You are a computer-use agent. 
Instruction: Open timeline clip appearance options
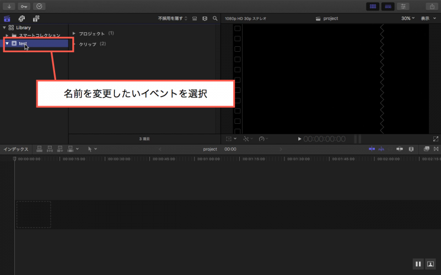(411, 149)
